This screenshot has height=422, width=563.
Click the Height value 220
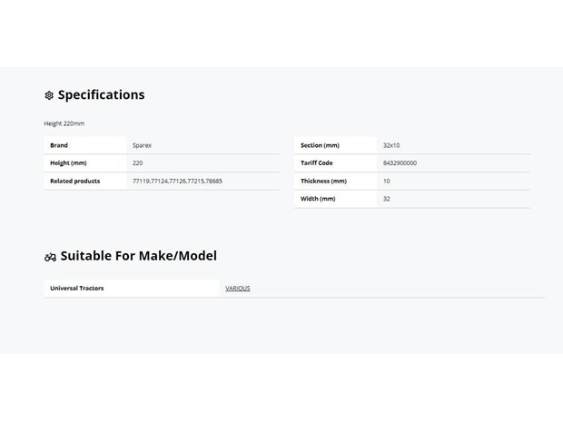[x=137, y=163]
